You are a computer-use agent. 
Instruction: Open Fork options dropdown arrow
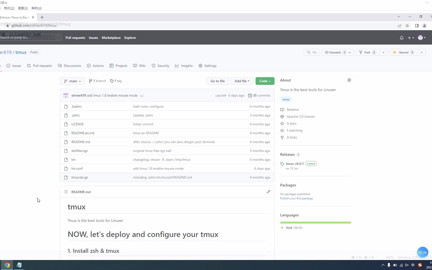[383, 52]
